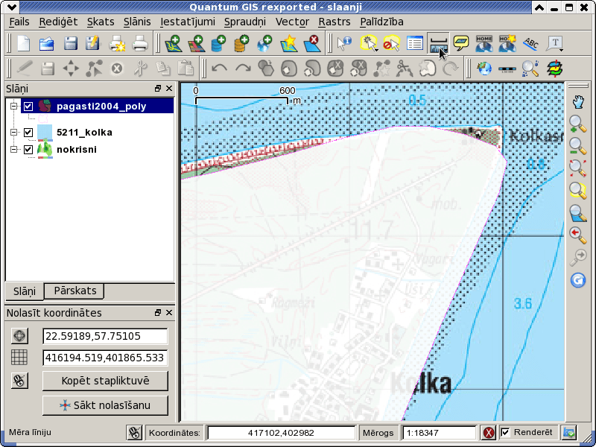Select the Measure Line ruler tool
Image resolution: width=596 pixels, height=447 pixels.
click(x=438, y=44)
